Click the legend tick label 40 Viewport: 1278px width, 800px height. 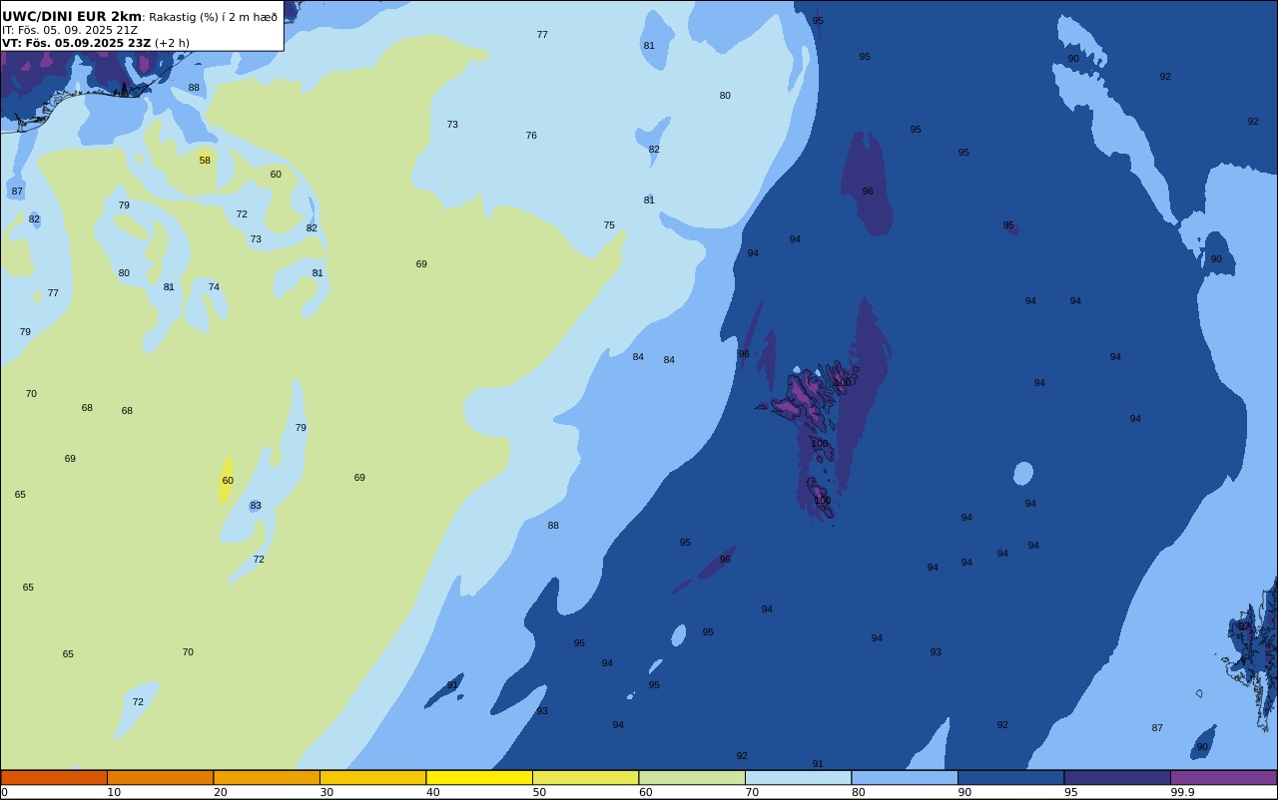coord(433,792)
